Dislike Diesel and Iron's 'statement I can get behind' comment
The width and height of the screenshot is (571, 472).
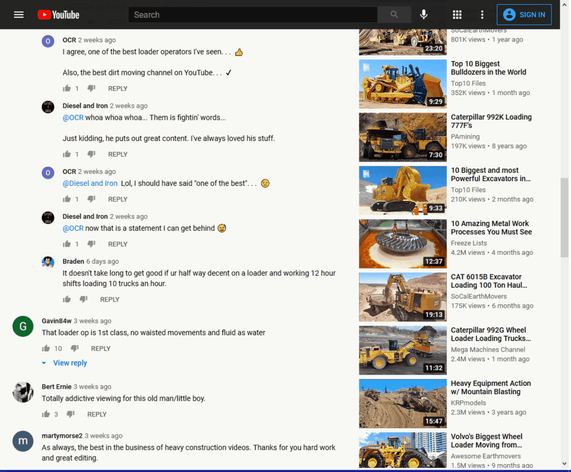click(91, 244)
